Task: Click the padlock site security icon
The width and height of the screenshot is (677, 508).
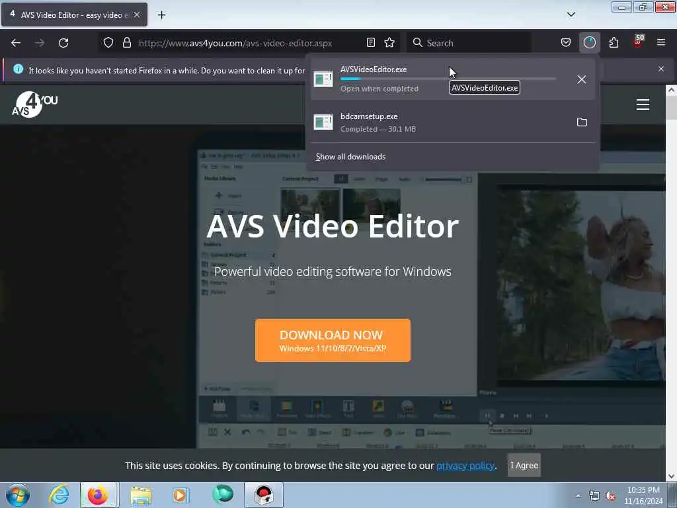Action: click(126, 43)
